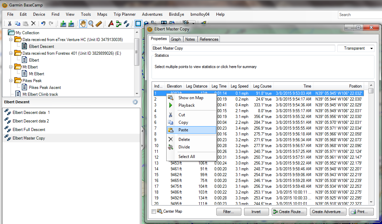Click the Print... button
This screenshot has width=382, height=224.
[361, 212]
